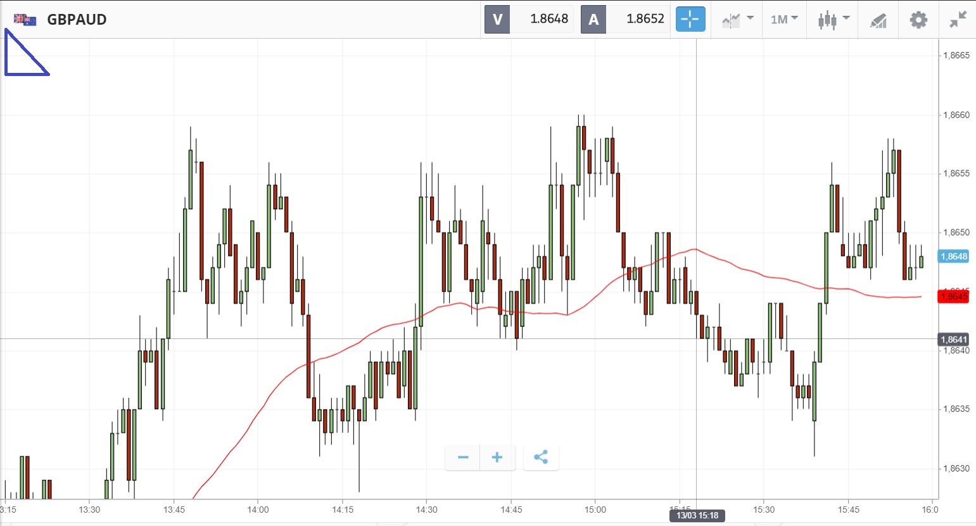
Task: Share the chart using the share icon
Action: tap(541, 458)
